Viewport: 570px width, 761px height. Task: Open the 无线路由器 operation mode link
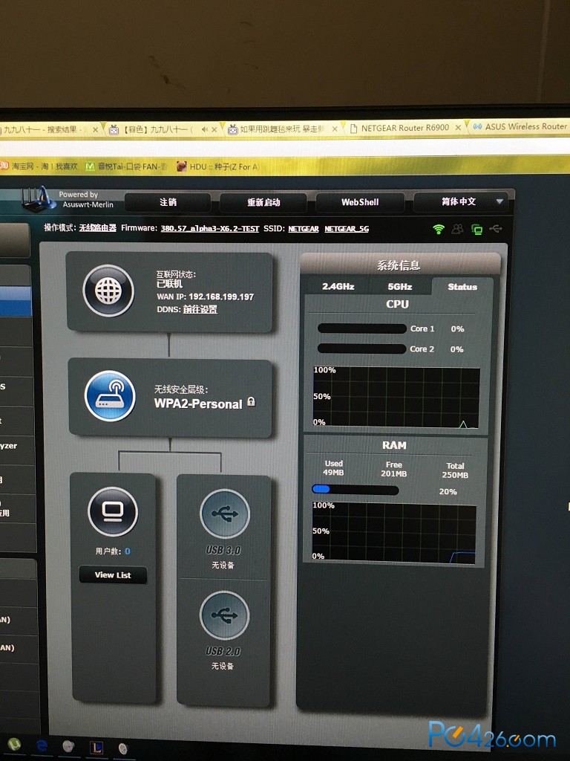98,227
